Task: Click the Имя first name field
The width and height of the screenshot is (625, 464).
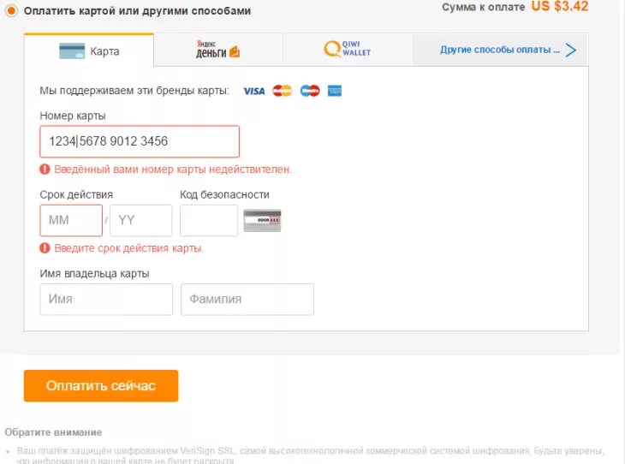Action: tap(106, 300)
